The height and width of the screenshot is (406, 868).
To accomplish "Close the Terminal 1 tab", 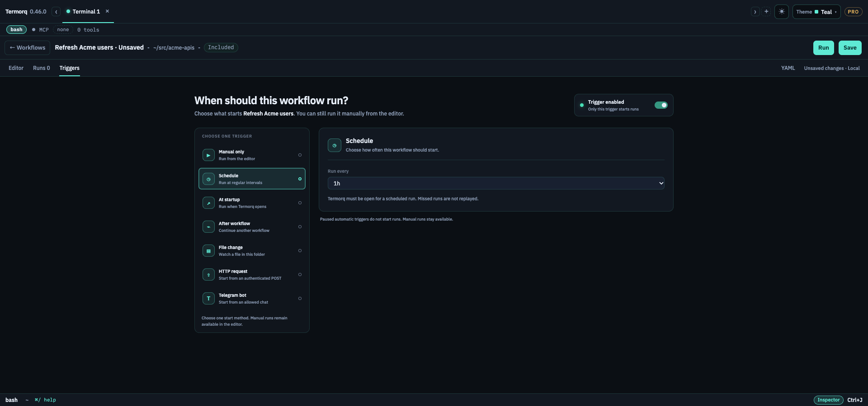I will tap(107, 11).
